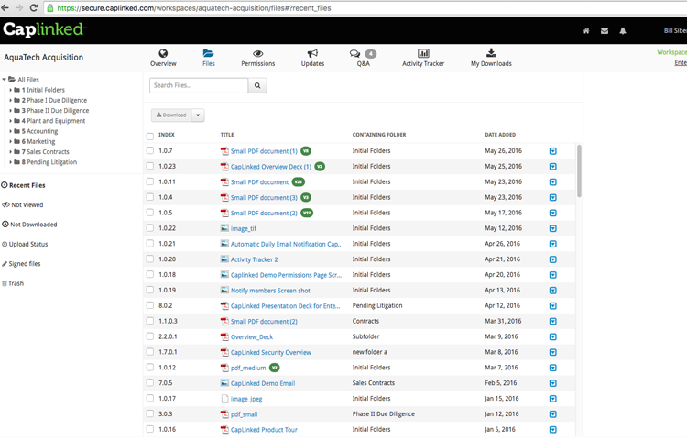
Task: Switch to the Files tab
Action: 209,58
